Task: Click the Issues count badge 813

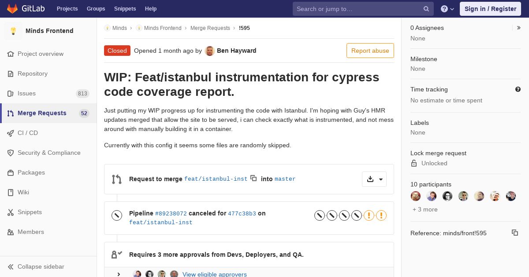Action: 82,93
